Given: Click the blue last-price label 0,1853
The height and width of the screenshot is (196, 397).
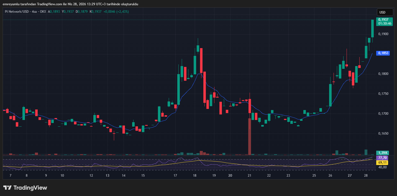Looking at the screenshot, I should (383, 53).
